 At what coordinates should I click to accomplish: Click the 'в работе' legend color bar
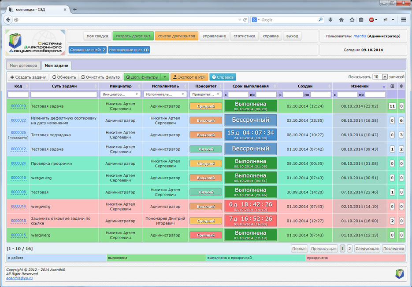pyautogui.click(x=56, y=258)
